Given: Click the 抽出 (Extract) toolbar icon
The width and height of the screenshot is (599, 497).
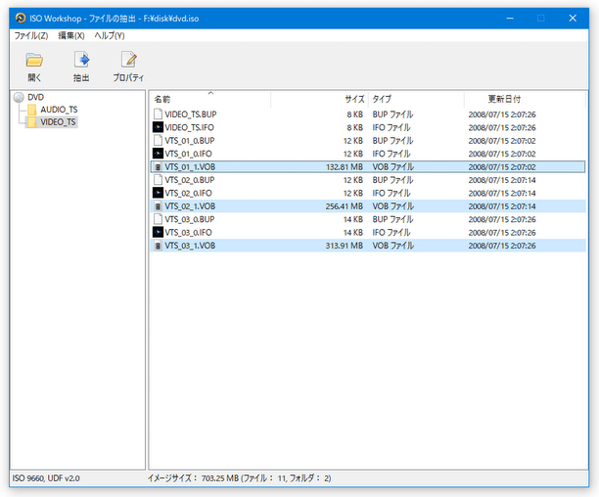Looking at the screenshot, I should coord(81,61).
